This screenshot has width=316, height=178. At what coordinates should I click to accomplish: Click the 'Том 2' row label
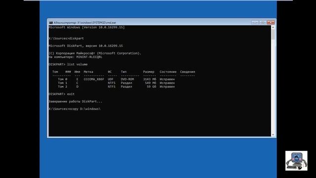tap(63, 87)
